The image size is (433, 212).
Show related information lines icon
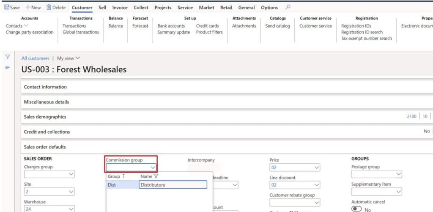point(8,67)
